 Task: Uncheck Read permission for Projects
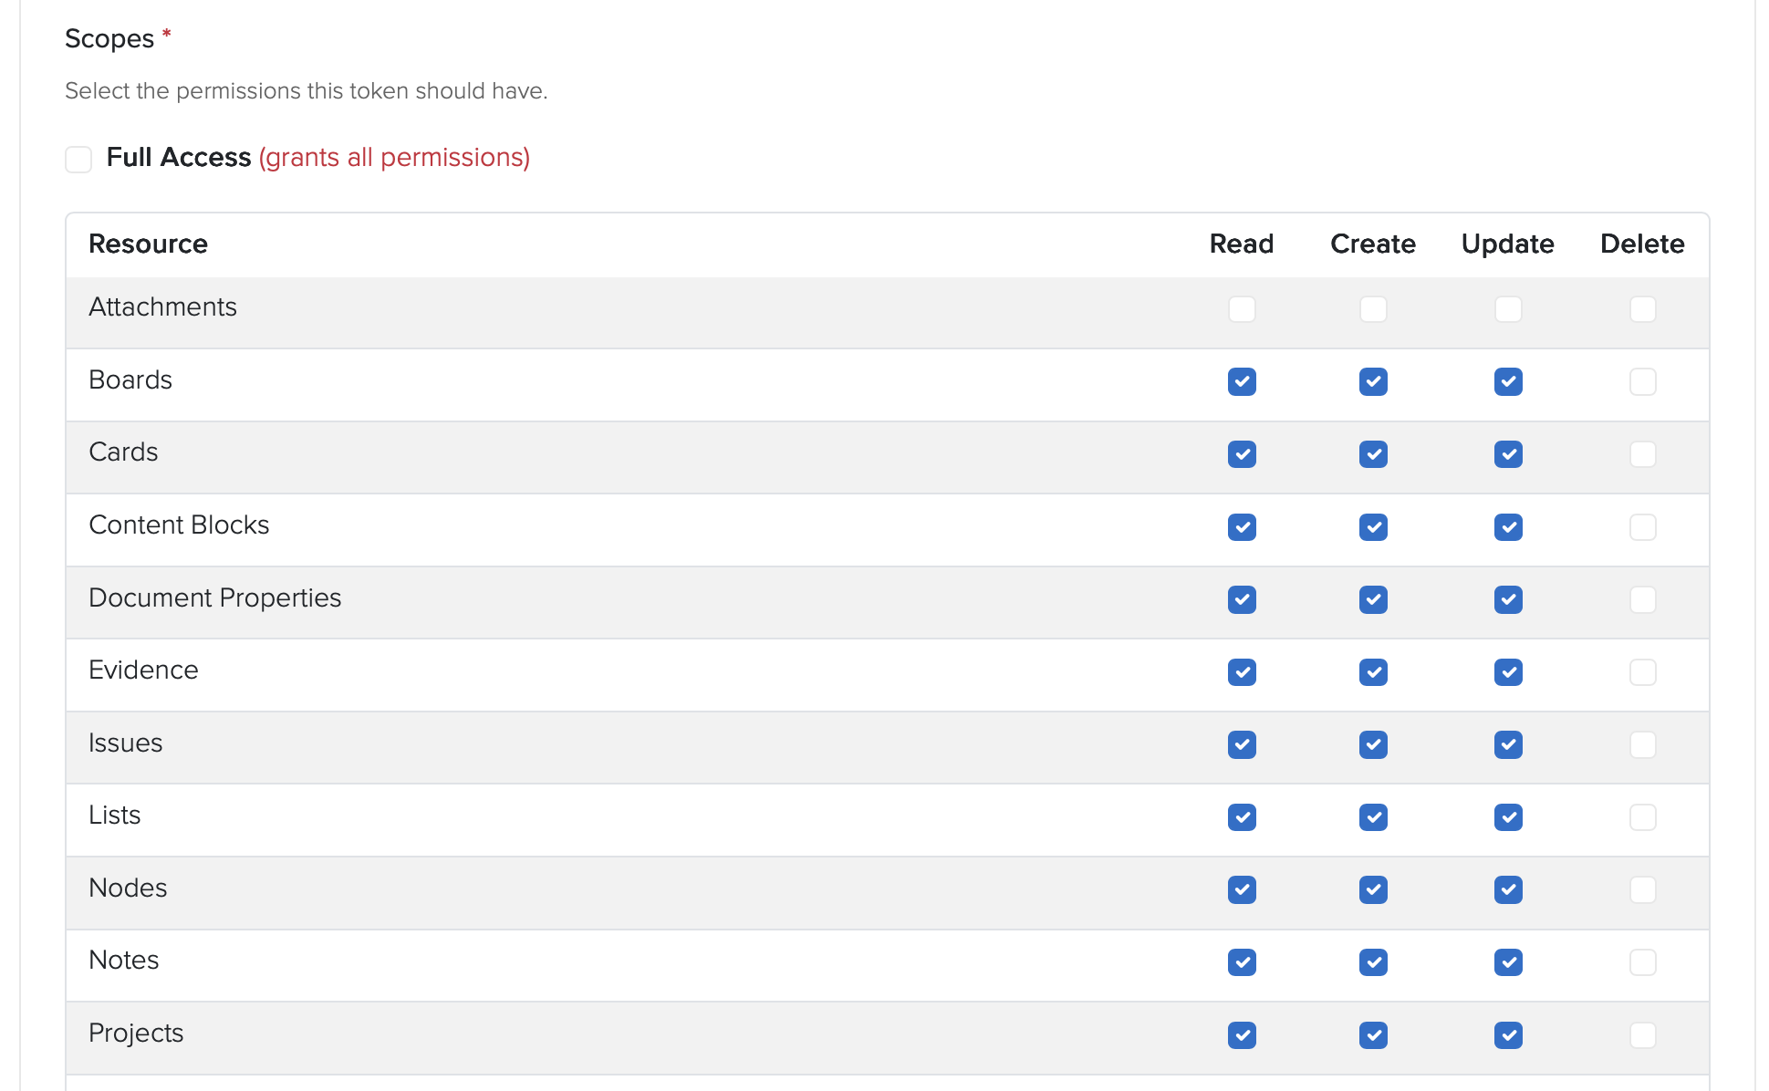tap(1242, 1035)
